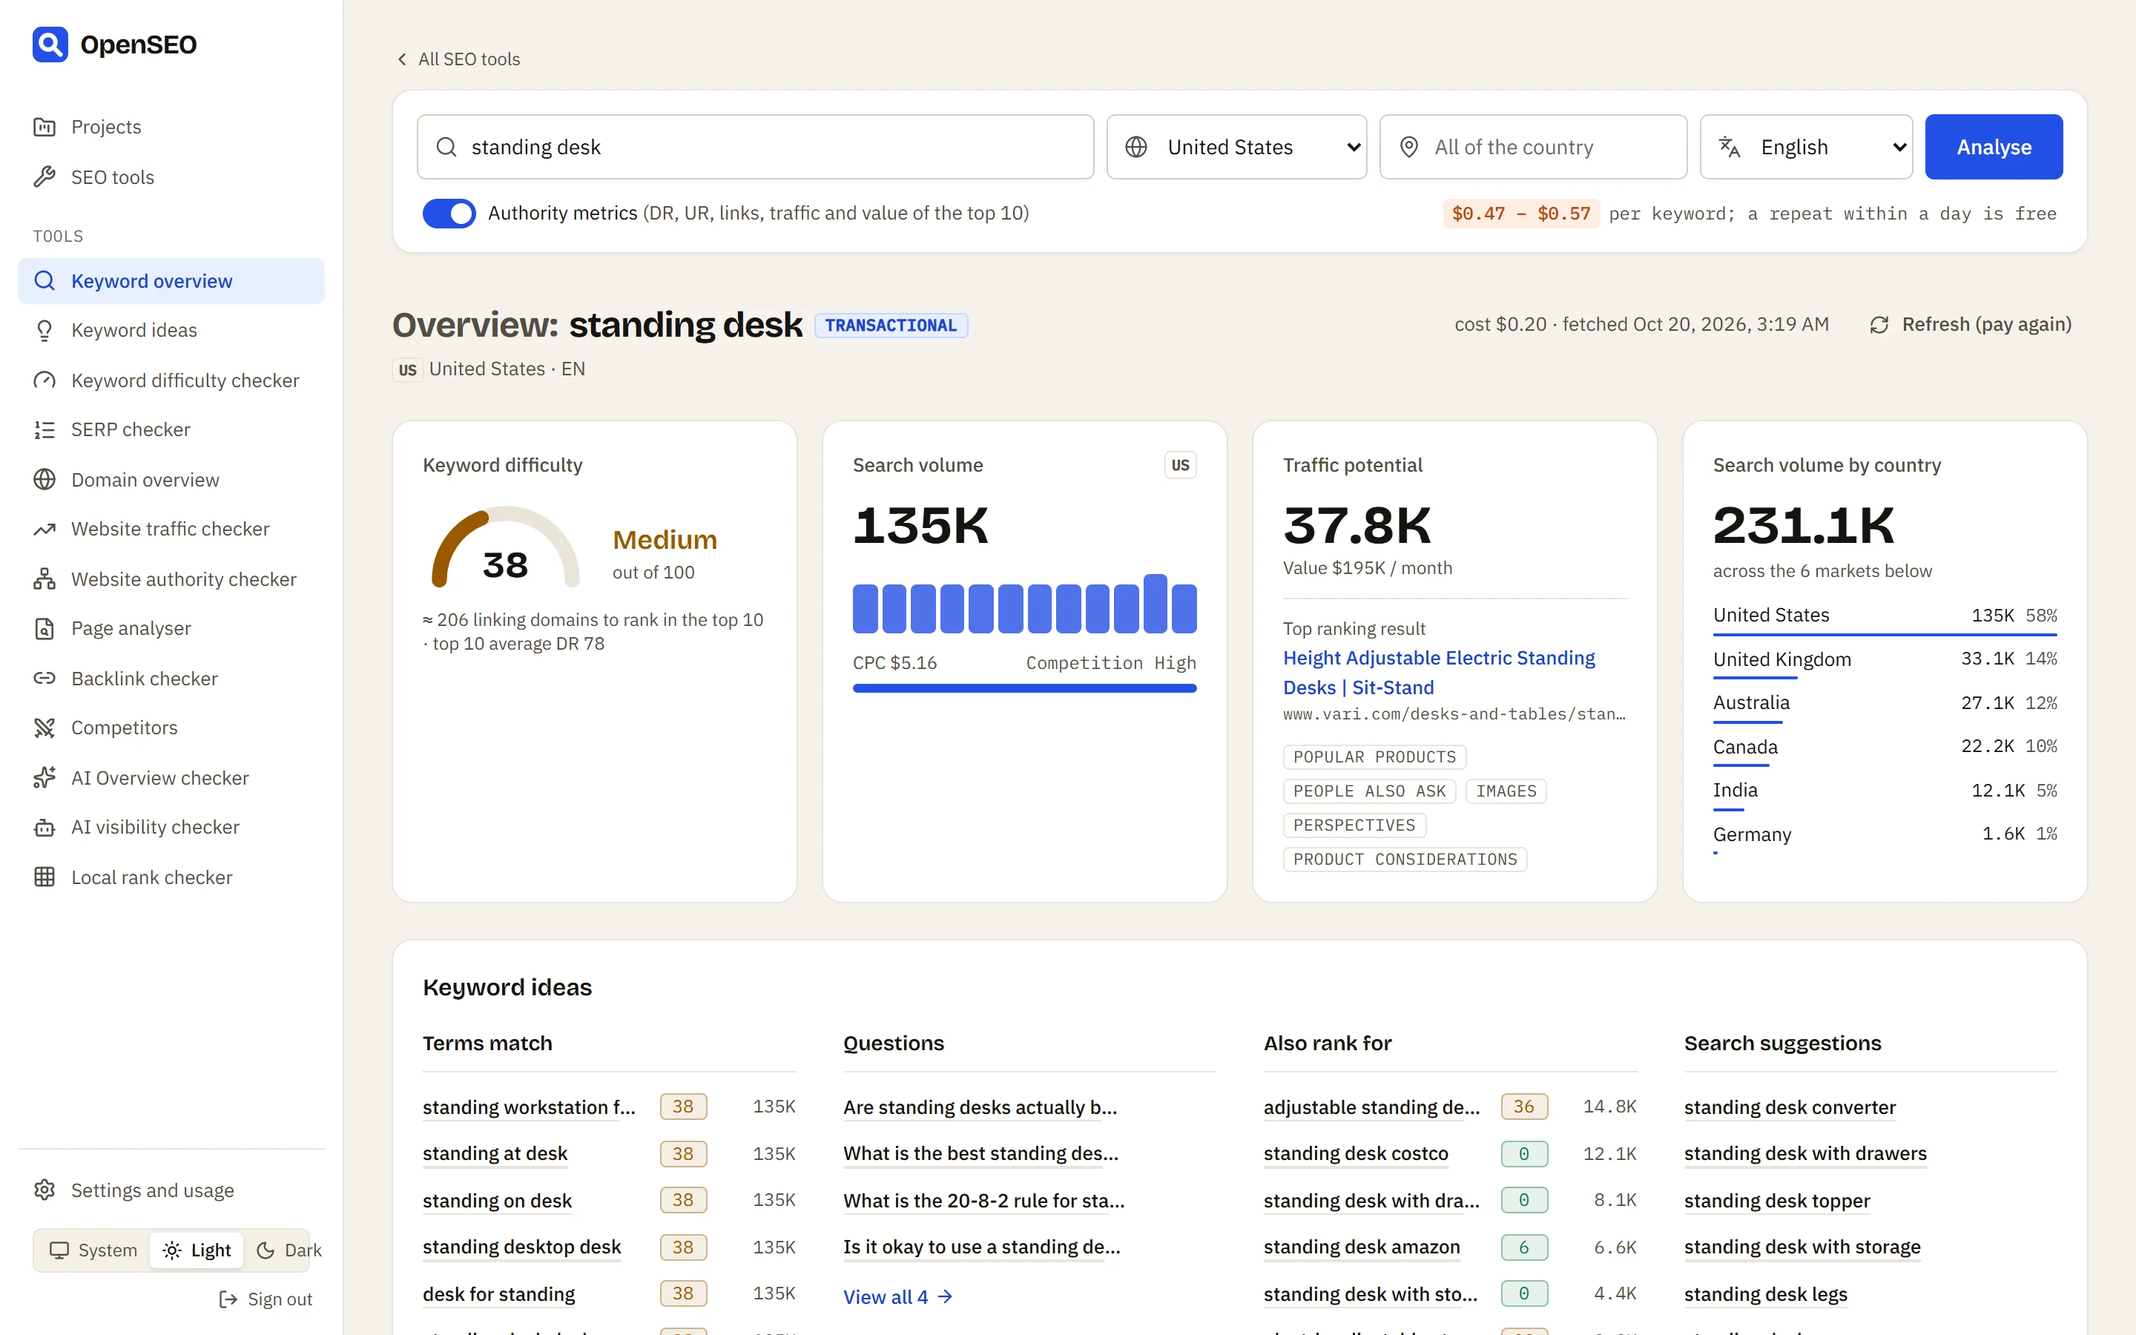Select the Keyword overview sidebar item
Viewport: 2136px width, 1335px height.
coord(171,281)
